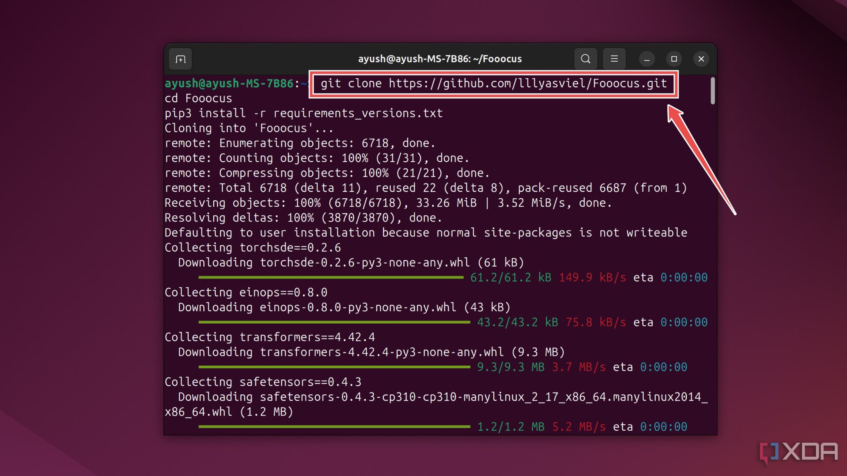Click the '3.7 MB/s' speed text
This screenshot has height=476, width=847.
pos(579,367)
